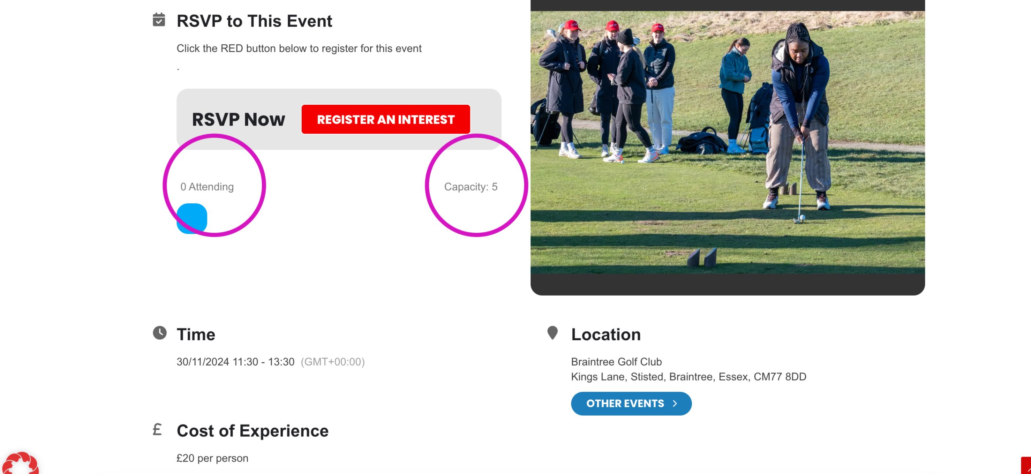Click the £20 per person text
Viewport: 1031px width, 474px height.
(x=212, y=458)
